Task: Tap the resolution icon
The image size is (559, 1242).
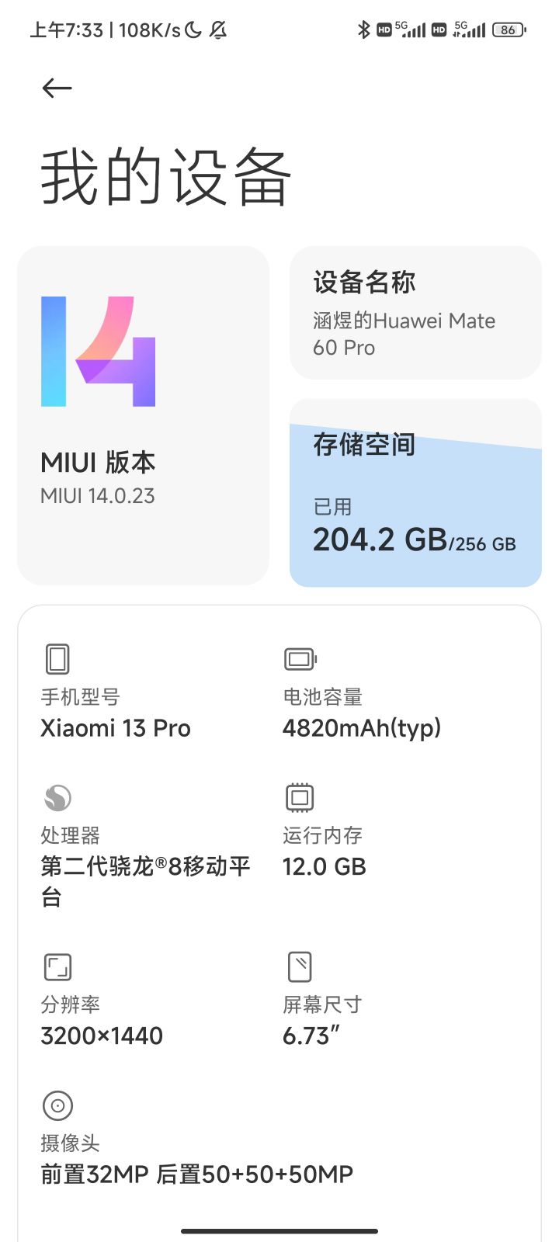Action: coord(57,967)
